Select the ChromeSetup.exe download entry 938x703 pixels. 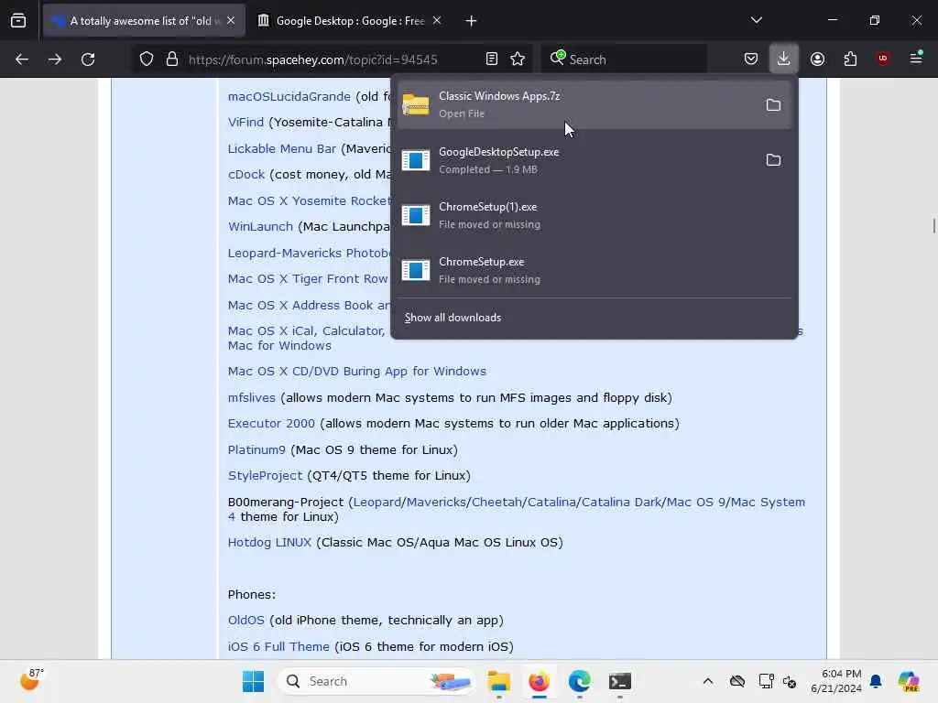pos(594,270)
